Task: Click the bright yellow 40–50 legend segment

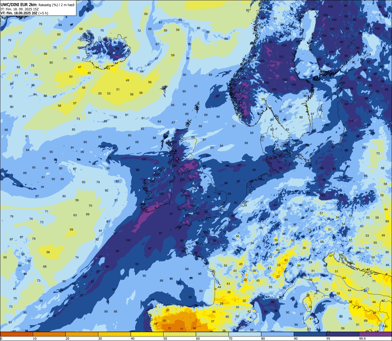Action: click(x=147, y=334)
